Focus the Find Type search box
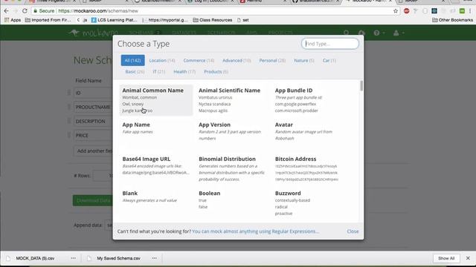 [330, 44]
